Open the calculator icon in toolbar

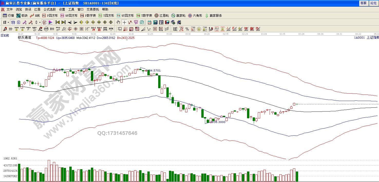155,22
